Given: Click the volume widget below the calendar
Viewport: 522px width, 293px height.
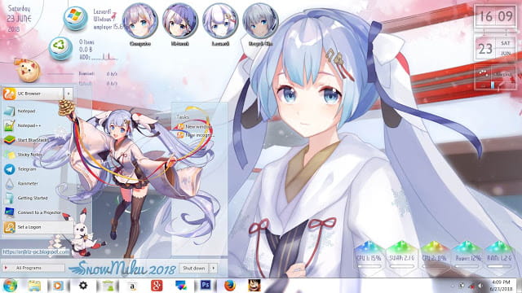Looking at the screenshot, I should point(495,78).
